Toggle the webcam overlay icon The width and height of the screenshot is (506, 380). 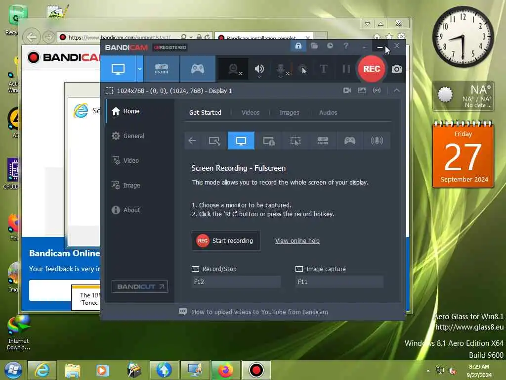234,69
